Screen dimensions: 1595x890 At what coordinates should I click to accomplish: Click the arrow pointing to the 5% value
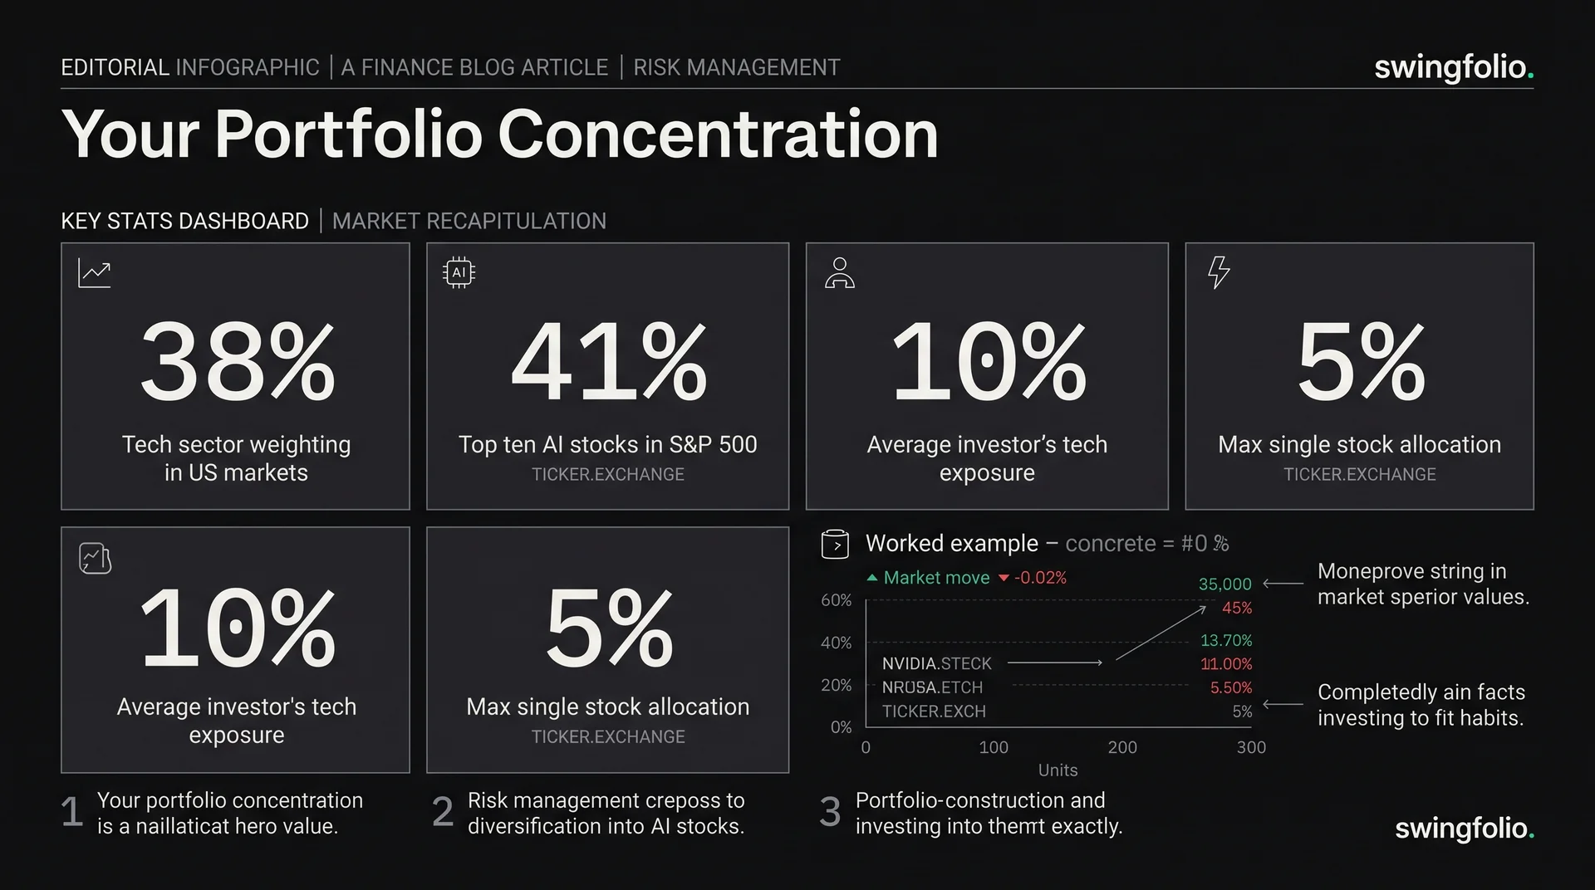[x=1283, y=704]
